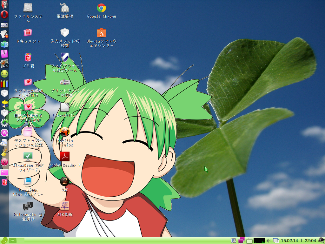The height and width of the screenshot is (244, 325).
Task: Open the pink monitors tray icon
Action: tap(241, 241)
